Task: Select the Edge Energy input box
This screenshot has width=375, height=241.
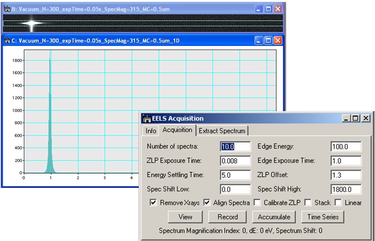Action: click(x=346, y=147)
